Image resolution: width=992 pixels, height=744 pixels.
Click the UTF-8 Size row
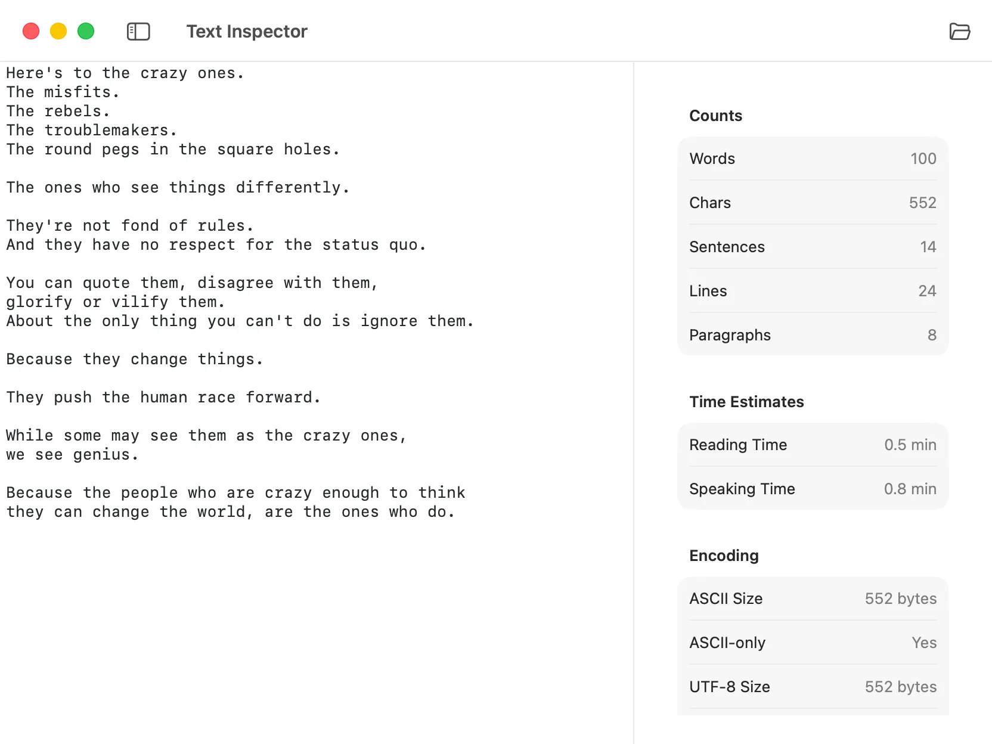812,687
